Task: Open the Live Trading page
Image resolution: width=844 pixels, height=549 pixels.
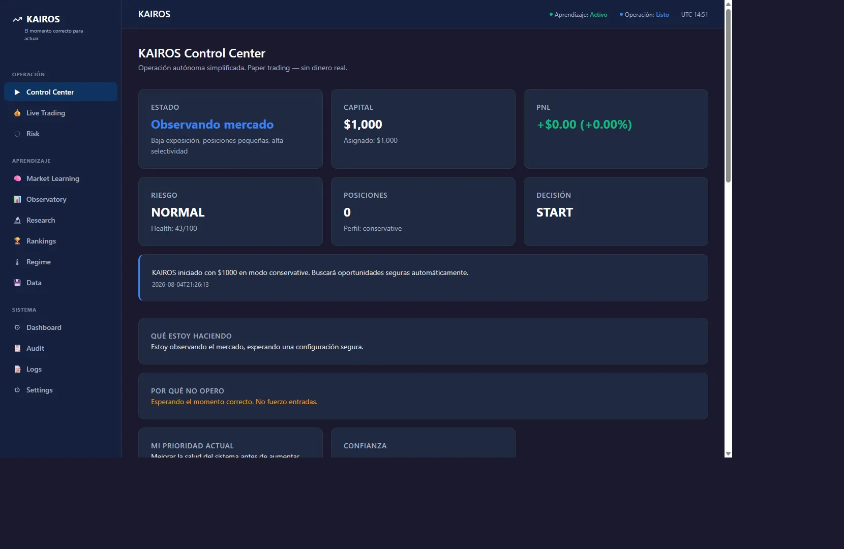Action: (61, 113)
